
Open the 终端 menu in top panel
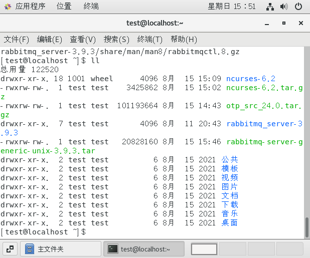pyautogui.click(x=91, y=7)
